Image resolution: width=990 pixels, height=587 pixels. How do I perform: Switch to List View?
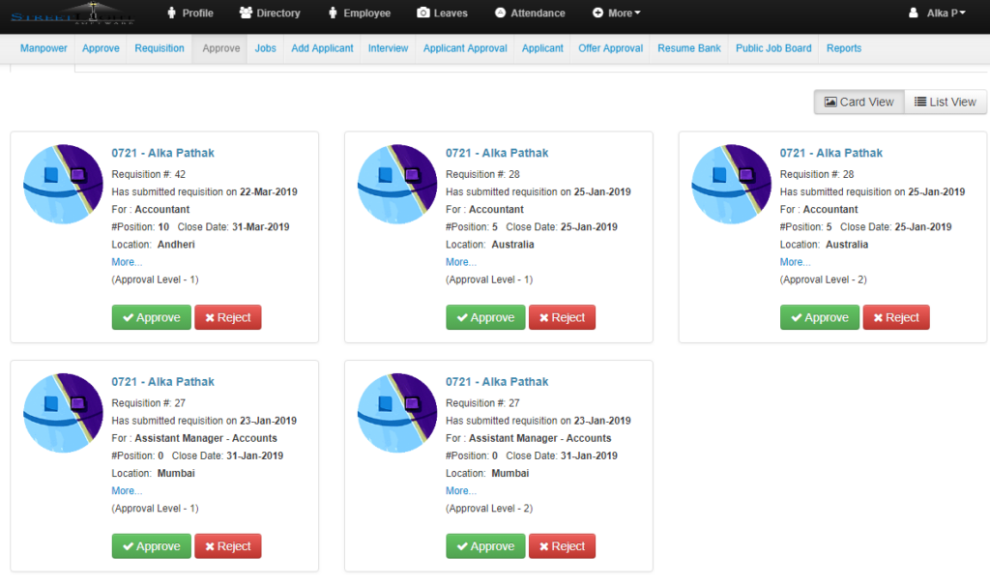[x=945, y=102]
